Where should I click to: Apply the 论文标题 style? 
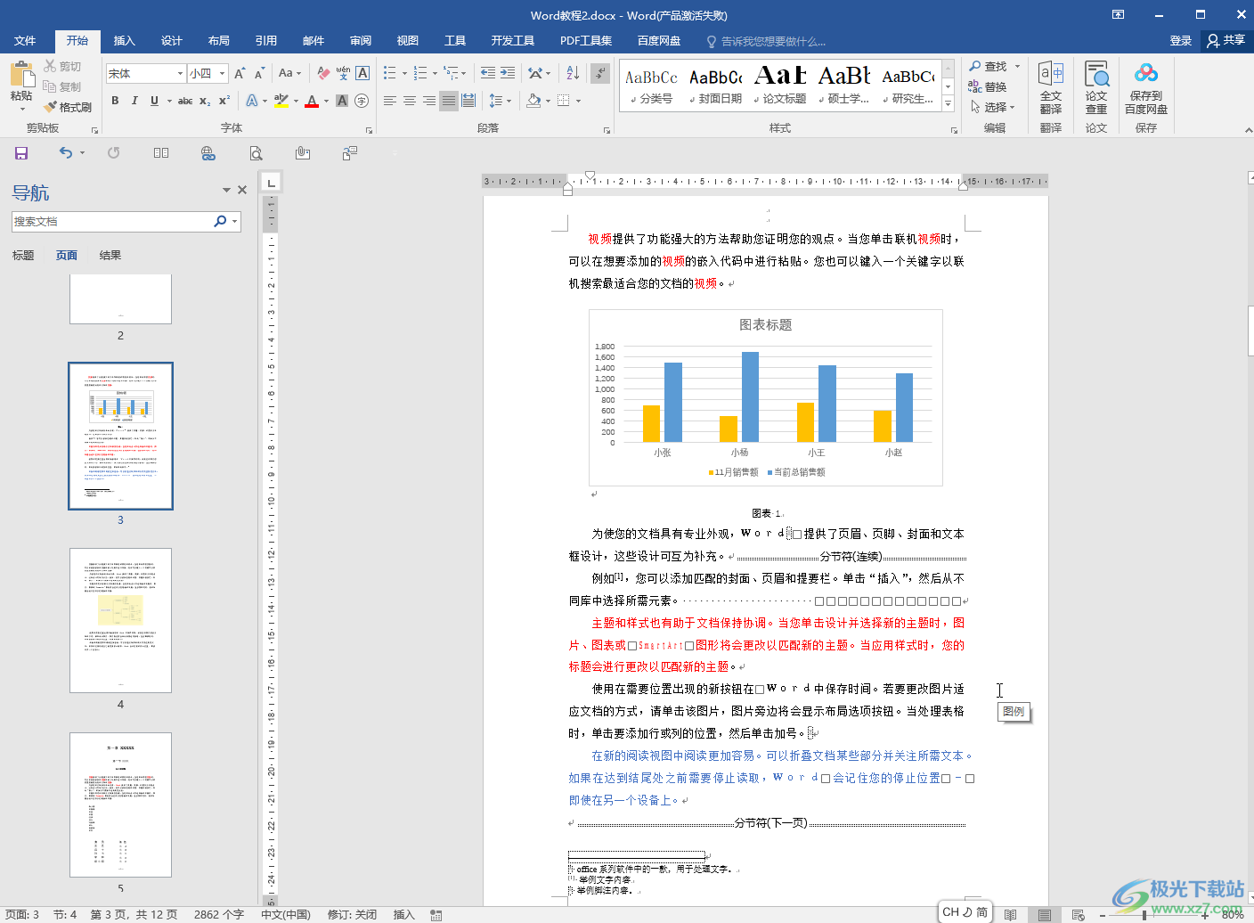pyautogui.click(x=780, y=86)
